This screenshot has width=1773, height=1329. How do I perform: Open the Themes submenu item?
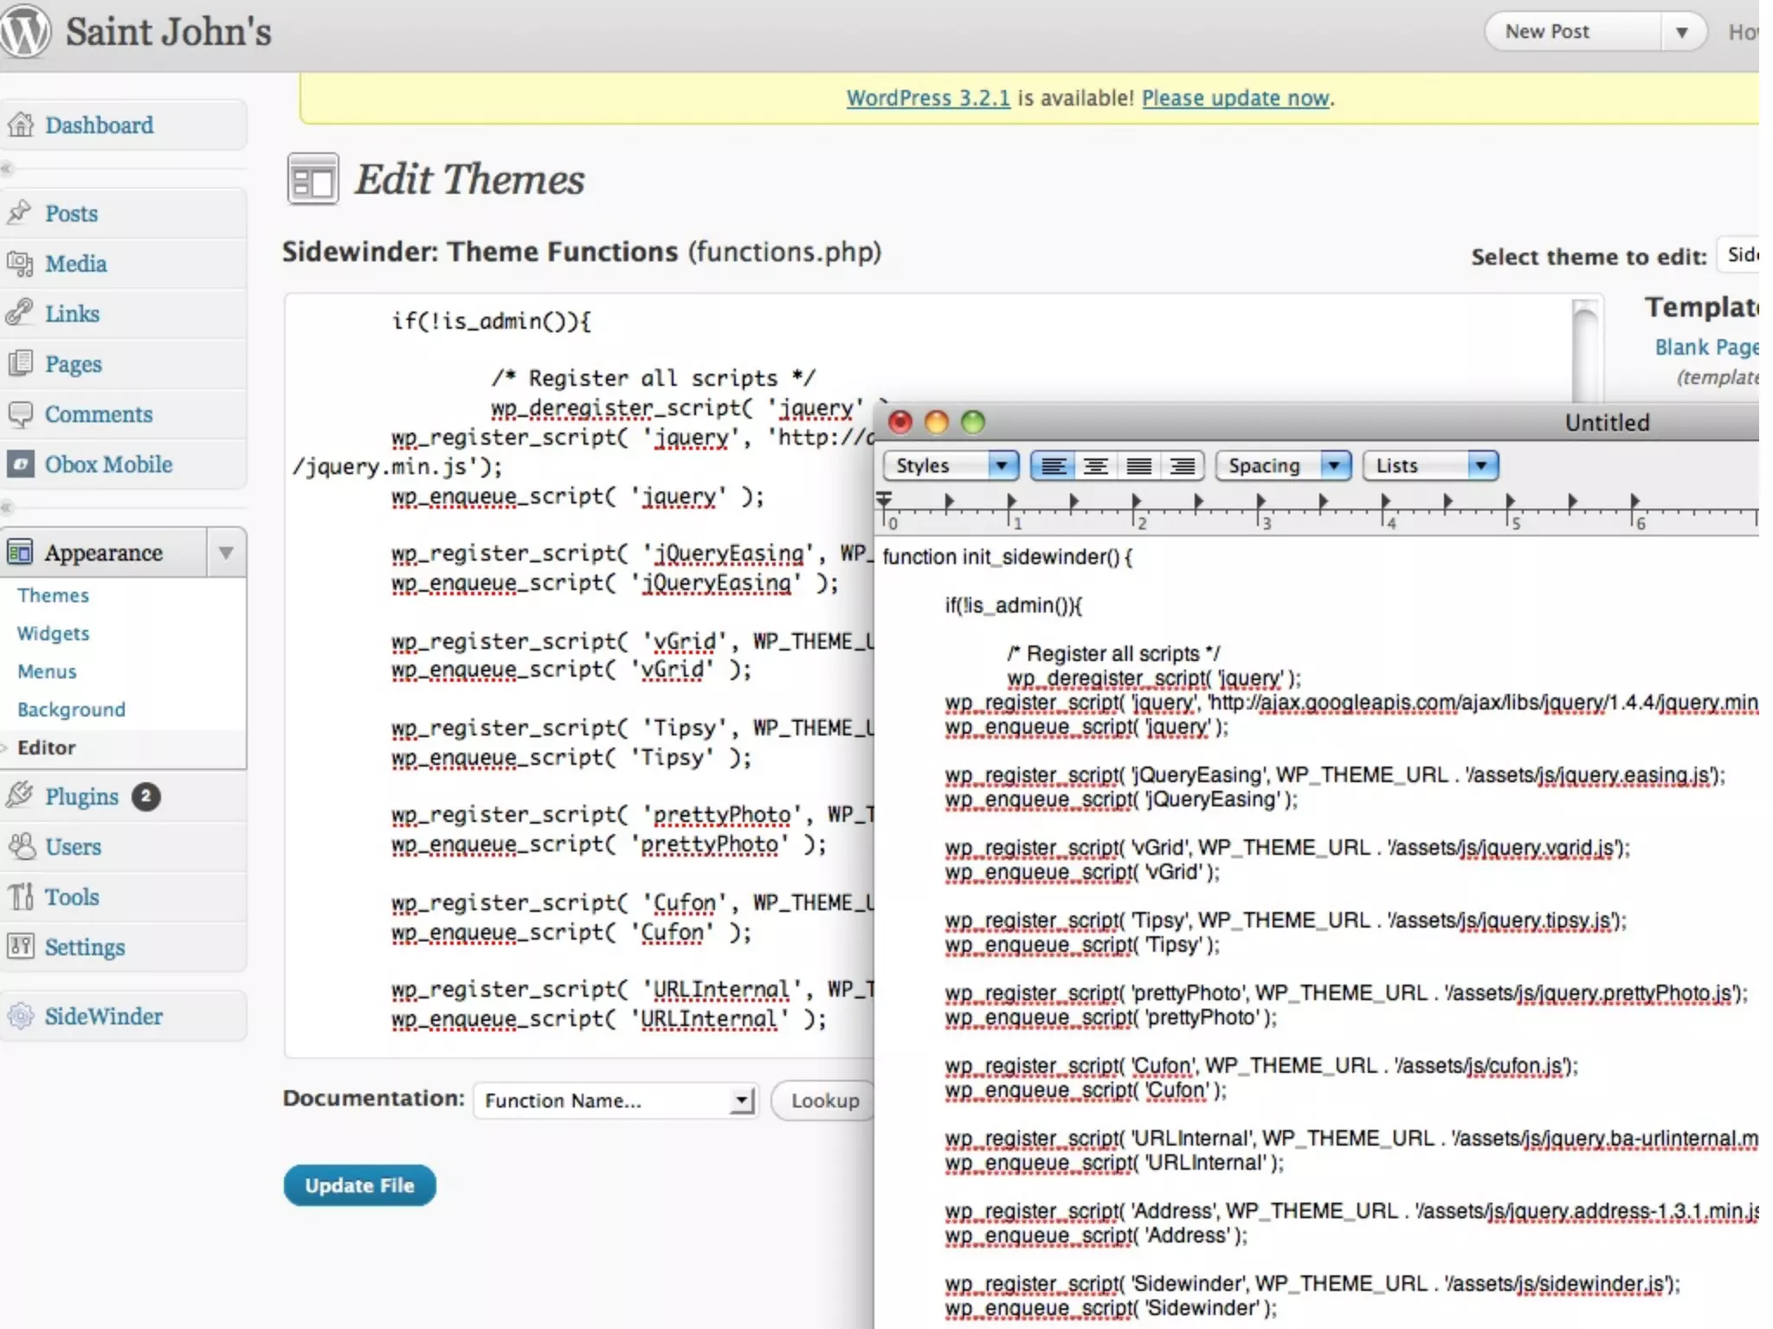[x=53, y=595]
